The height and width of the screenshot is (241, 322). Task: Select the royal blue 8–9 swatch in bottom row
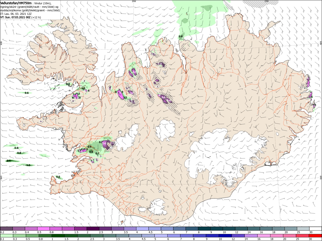199,236
